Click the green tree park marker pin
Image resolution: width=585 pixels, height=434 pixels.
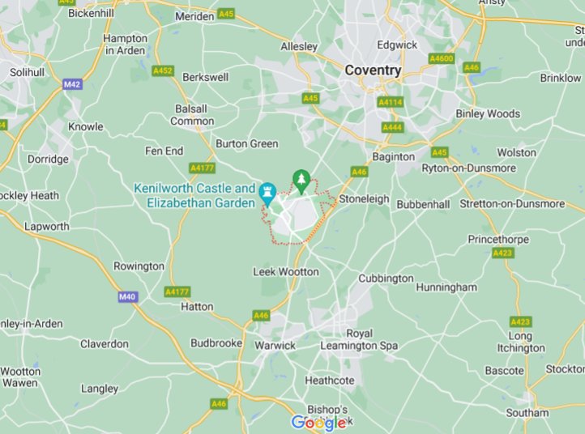click(301, 181)
